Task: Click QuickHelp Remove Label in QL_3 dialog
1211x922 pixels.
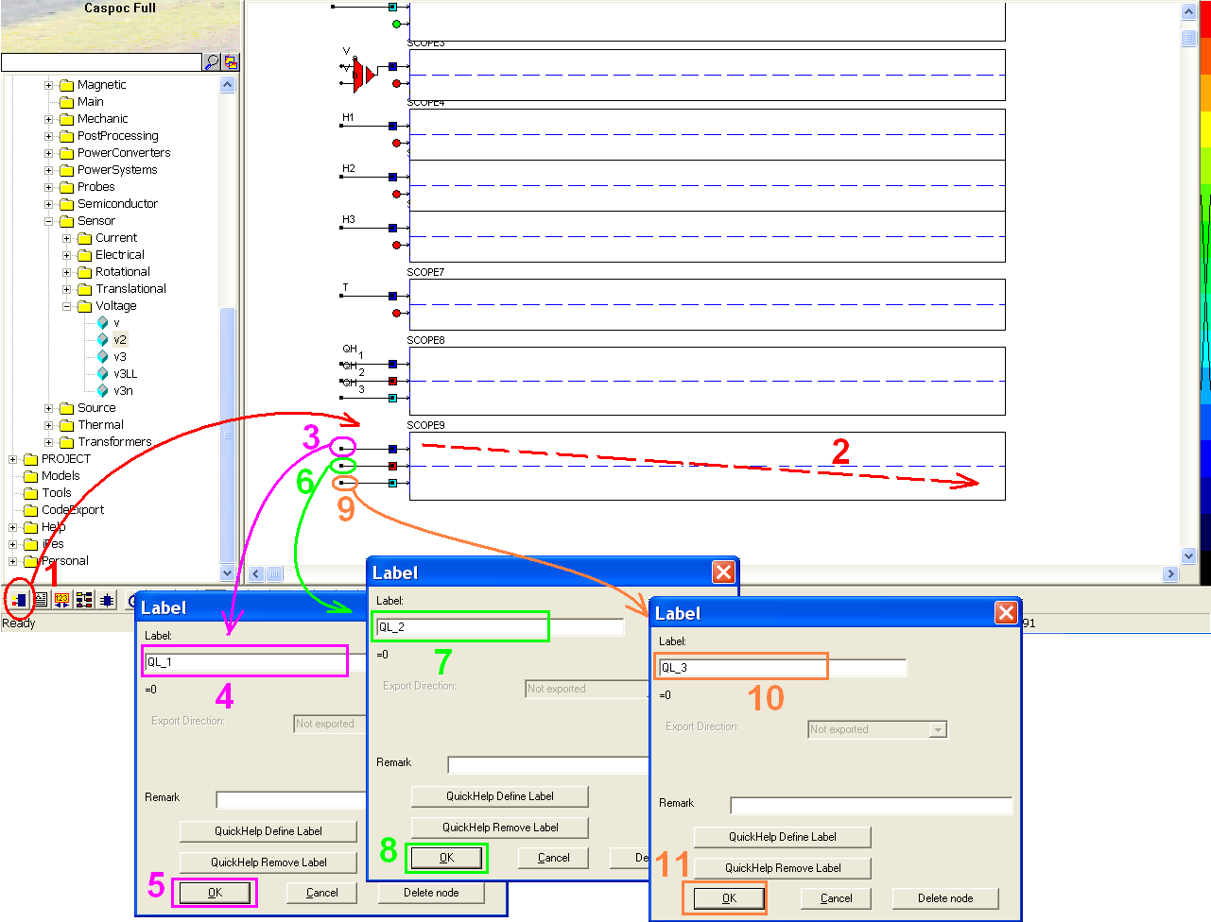Action: [783, 868]
